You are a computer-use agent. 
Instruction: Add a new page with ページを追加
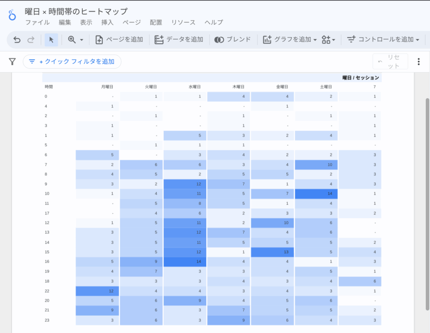point(119,40)
